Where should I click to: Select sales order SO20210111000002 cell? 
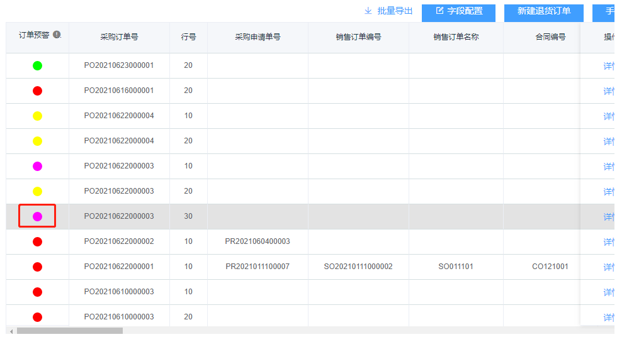358,267
